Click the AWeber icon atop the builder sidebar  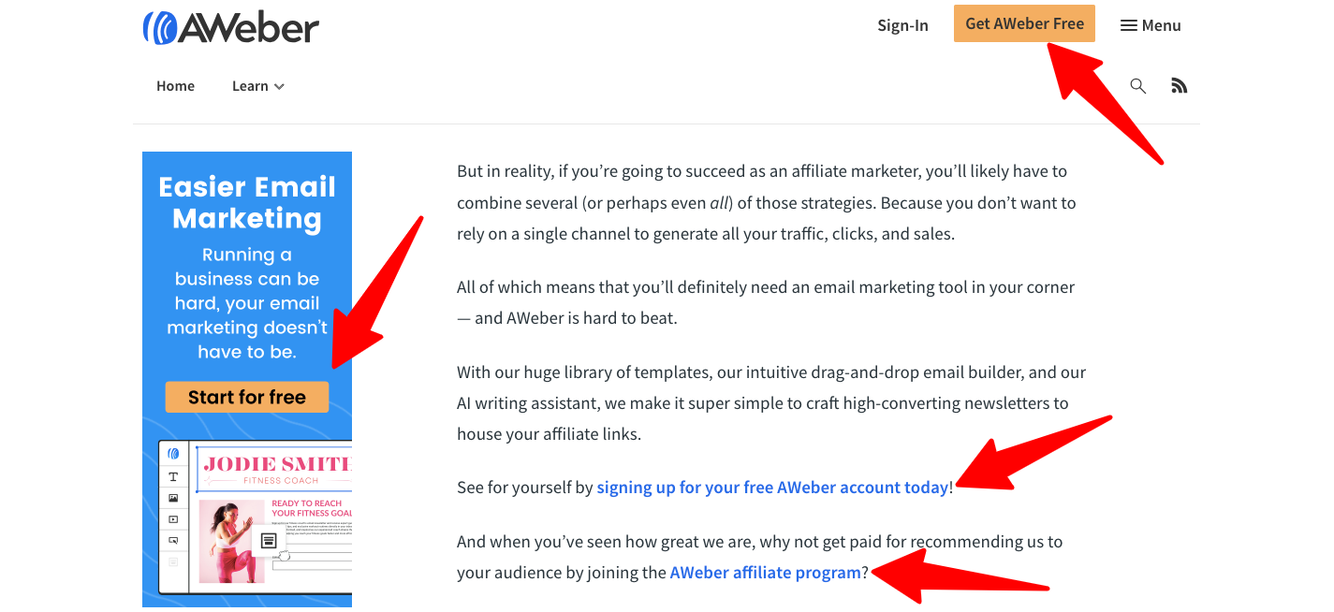174,455
